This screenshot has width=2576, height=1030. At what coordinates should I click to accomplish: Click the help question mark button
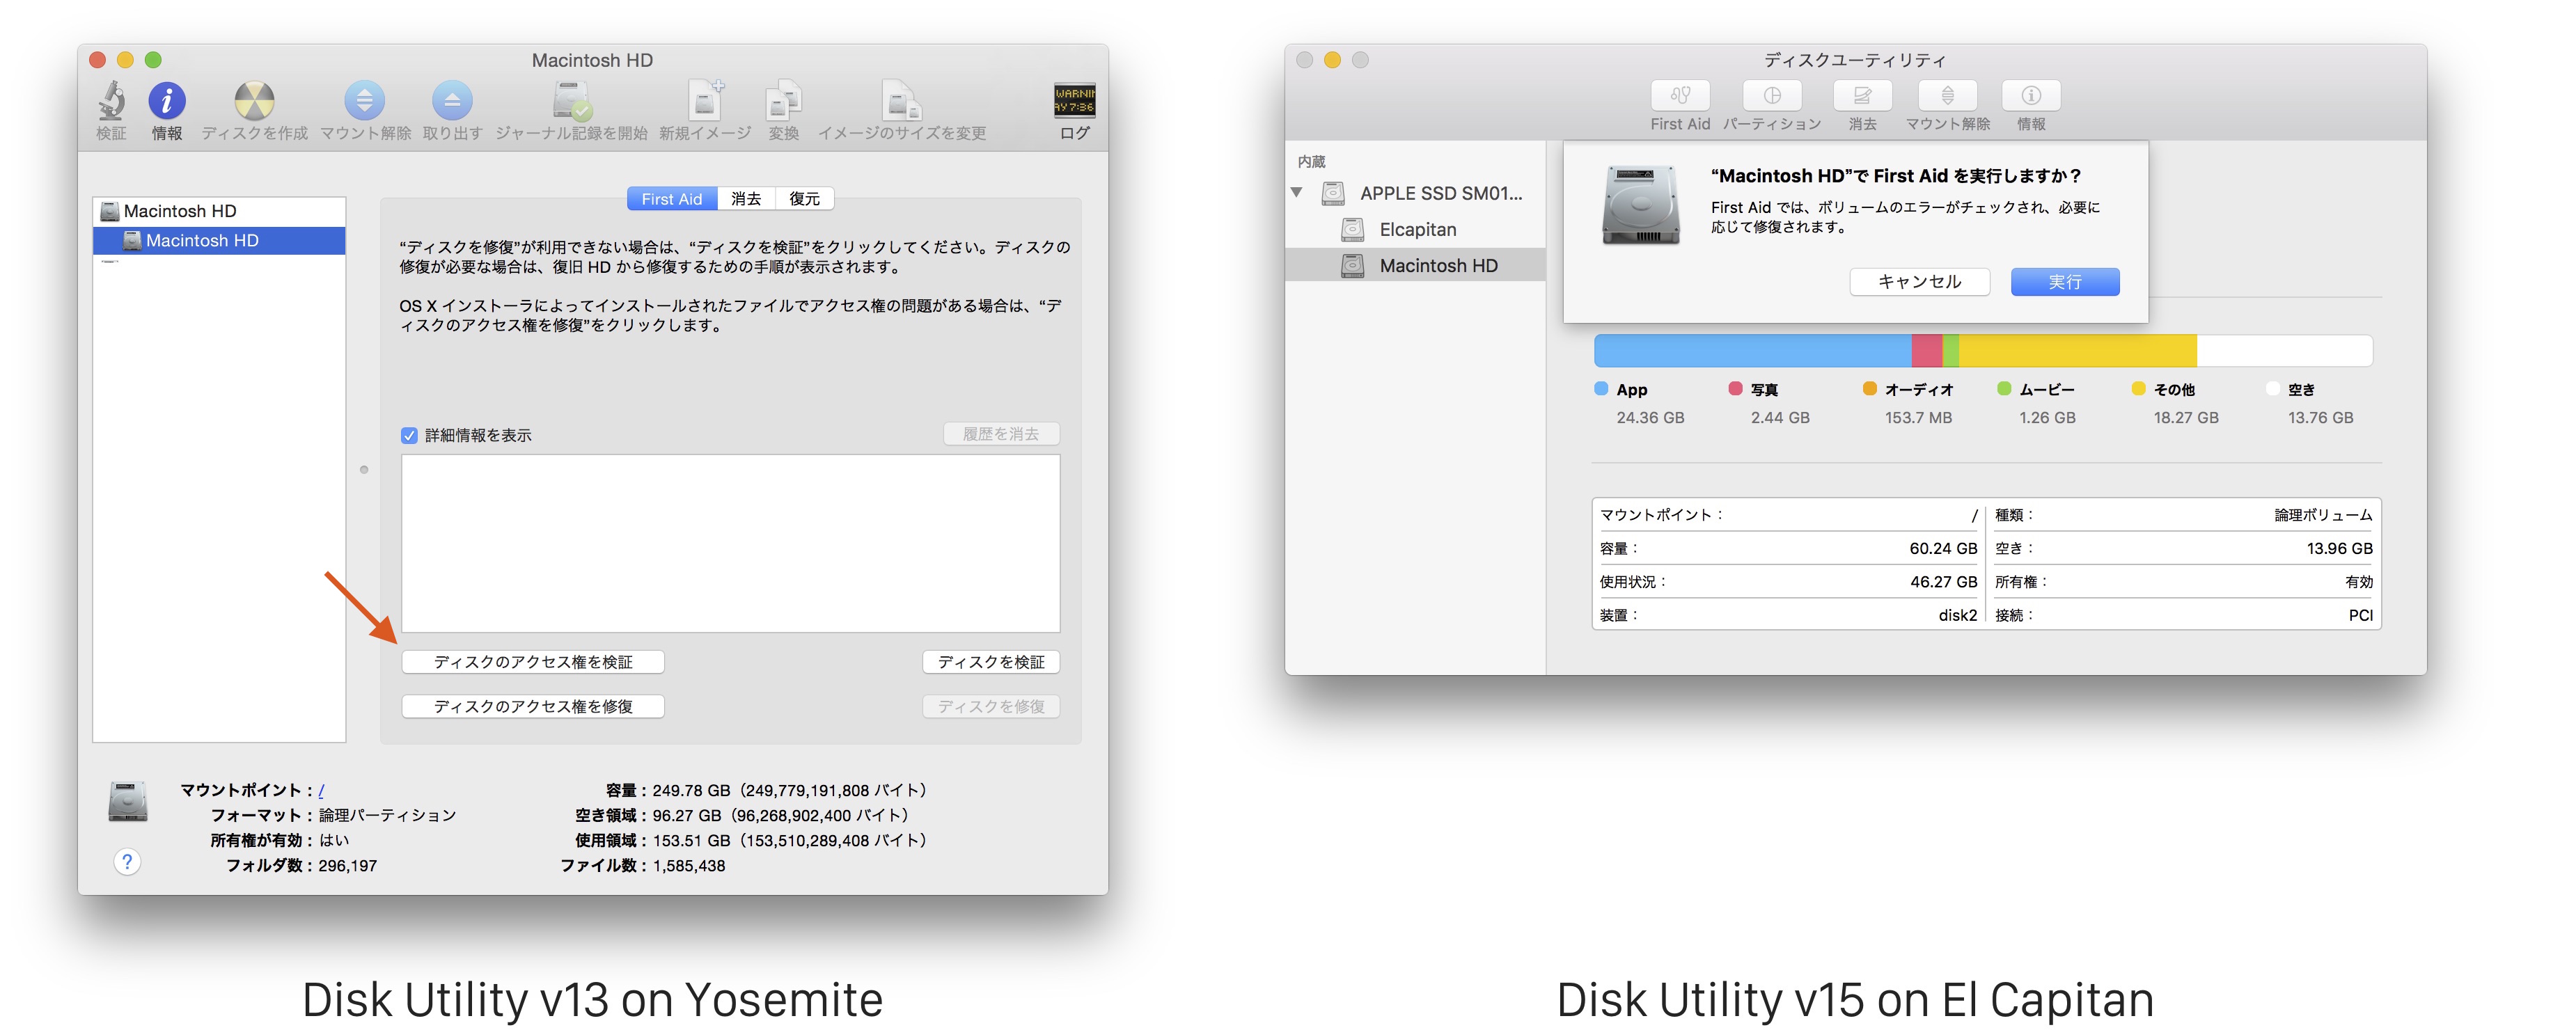[127, 862]
